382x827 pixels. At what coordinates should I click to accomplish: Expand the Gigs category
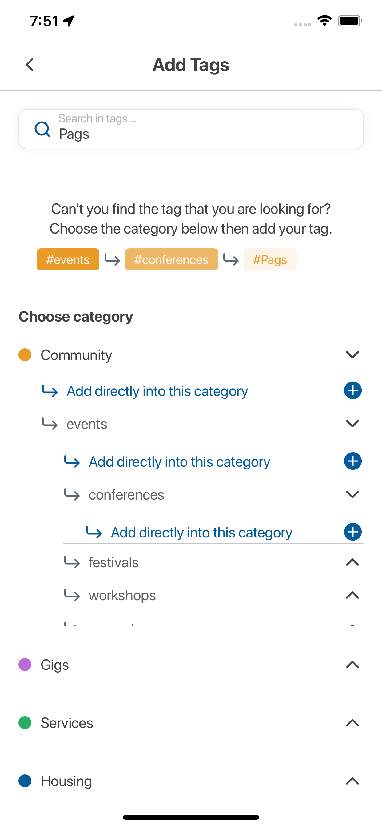(352, 665)
